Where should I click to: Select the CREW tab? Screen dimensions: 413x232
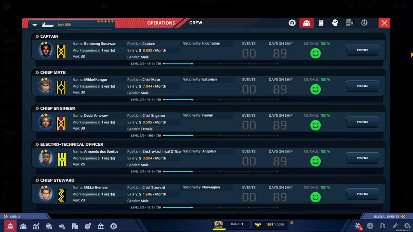pos(196,23)
